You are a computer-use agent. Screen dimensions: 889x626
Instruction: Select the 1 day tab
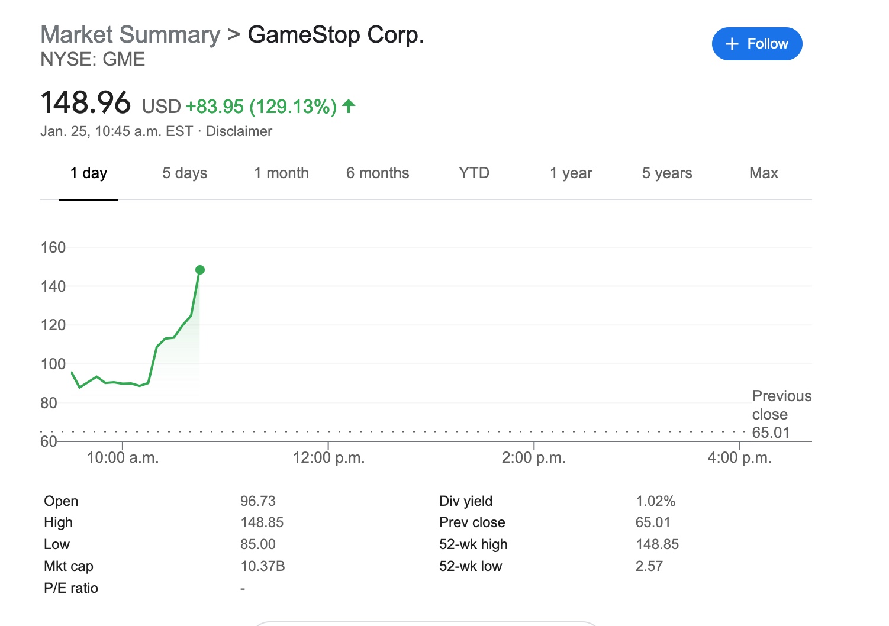tap(88, 173)
